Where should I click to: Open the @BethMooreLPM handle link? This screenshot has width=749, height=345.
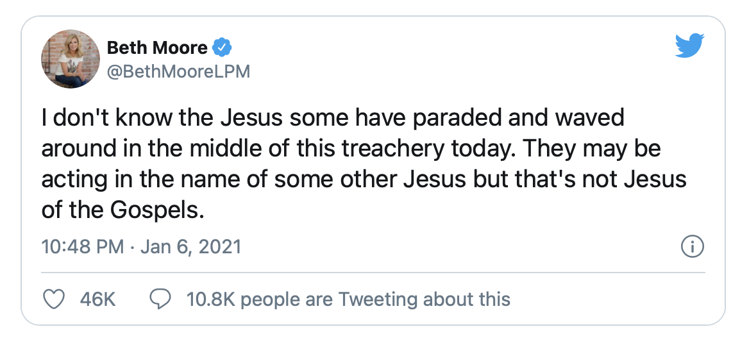pyautogui.click(x=178, y=71)
